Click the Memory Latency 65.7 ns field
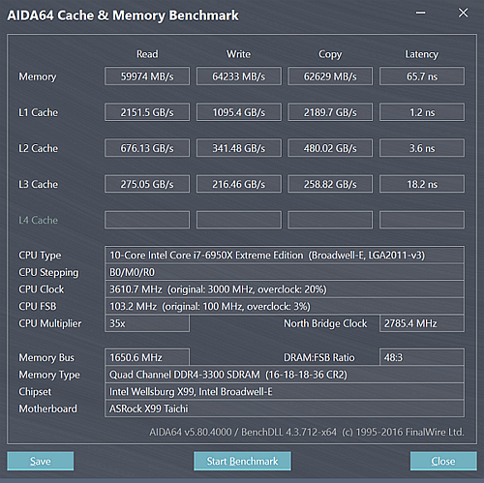484x483 pixels. [422, 76]
